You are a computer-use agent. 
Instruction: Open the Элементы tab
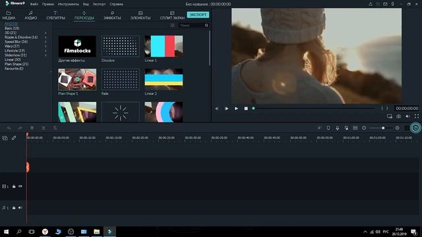coord(140,15)
